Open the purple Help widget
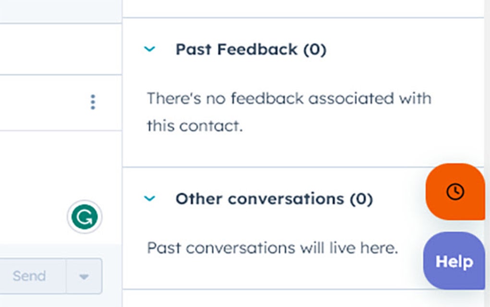 coord(454,261)
